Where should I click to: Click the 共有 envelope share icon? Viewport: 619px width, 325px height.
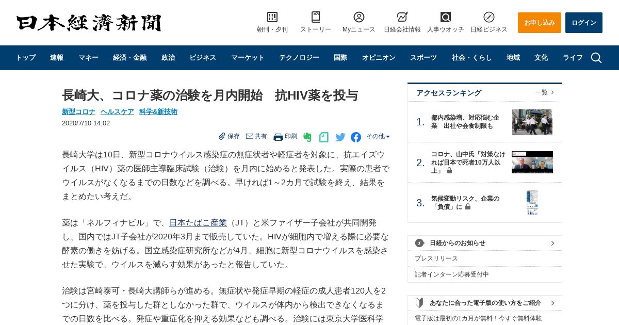click(x=250, y=136)
